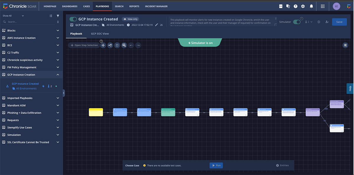The image size is (354, 175).
Task: Click the thermometer priority icon in sidebar row
Action: point(49,86)
